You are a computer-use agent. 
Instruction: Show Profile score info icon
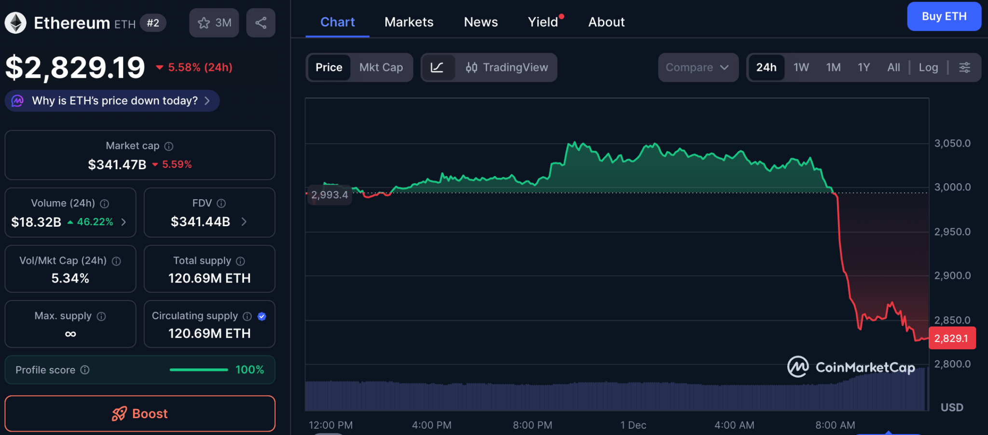tap(85, 370)
